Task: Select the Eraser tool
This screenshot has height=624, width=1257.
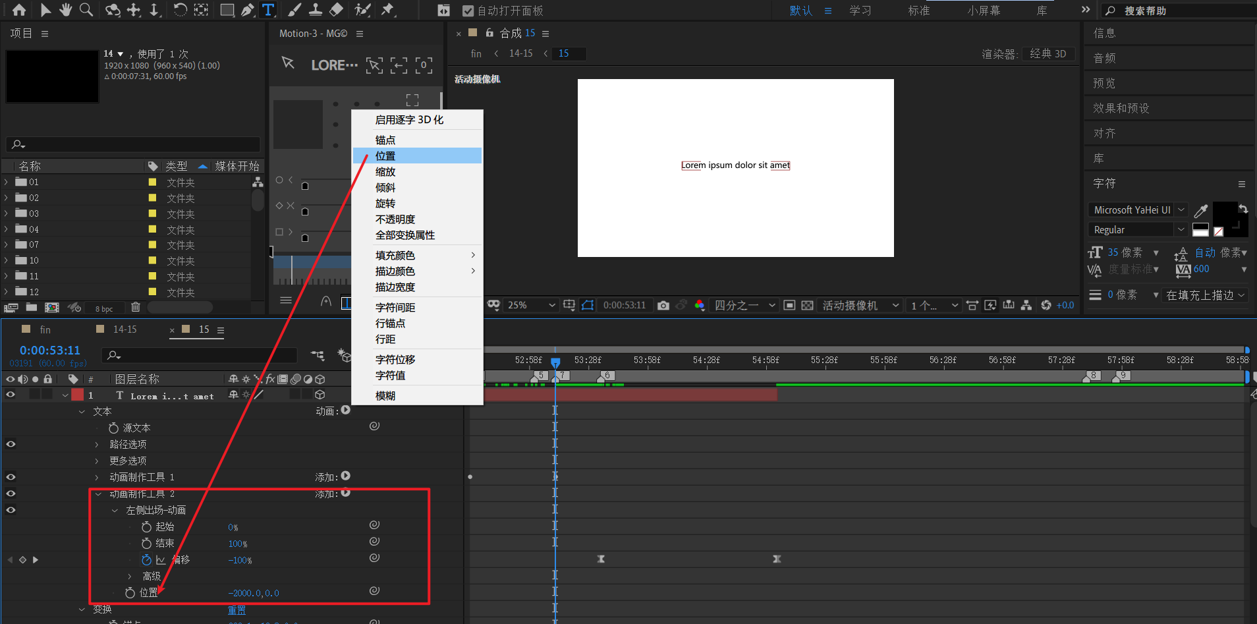Action: tap(337, 10)
